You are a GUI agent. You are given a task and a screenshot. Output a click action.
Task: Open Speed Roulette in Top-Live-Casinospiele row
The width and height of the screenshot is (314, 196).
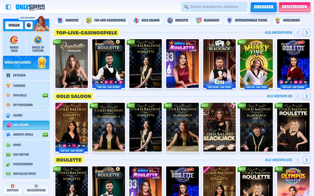click(109, 64)
